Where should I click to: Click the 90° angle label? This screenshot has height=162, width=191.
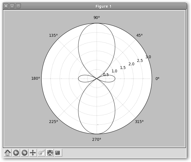(x=97, y=18)
